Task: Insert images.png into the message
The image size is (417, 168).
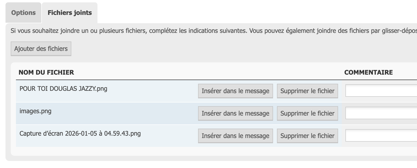Action: [235, 113]
